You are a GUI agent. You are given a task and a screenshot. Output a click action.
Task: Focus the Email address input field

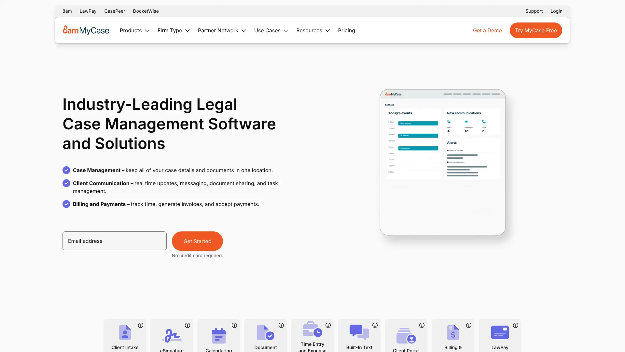pos(115,241)
